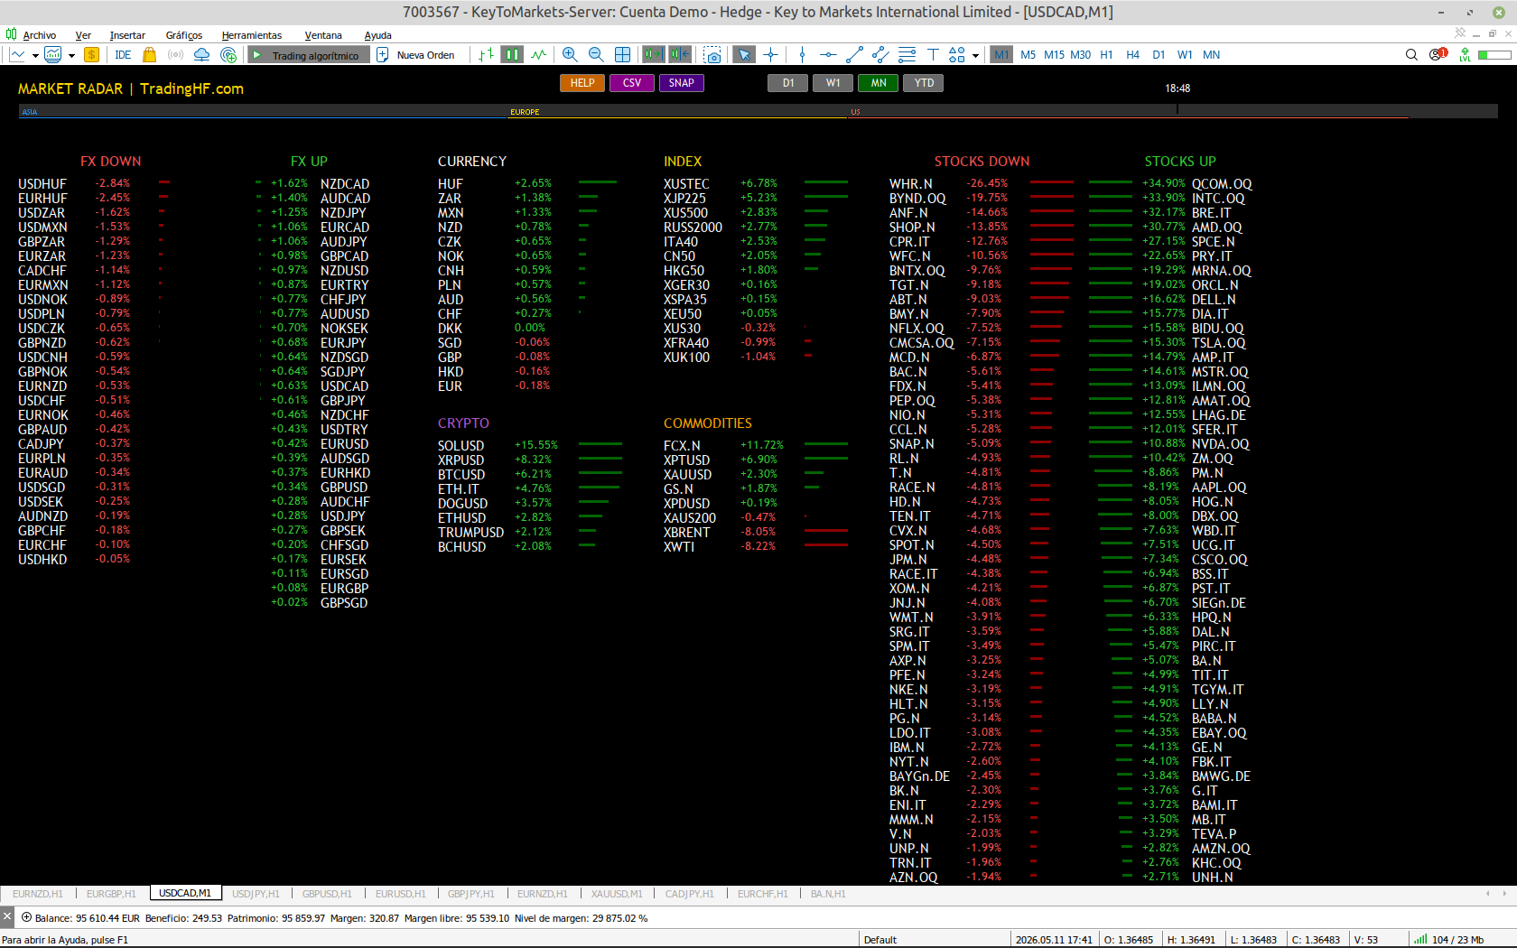The image size is (1517, 948).
Task: Click the SOLUSD crypto row
Action: 529,446
